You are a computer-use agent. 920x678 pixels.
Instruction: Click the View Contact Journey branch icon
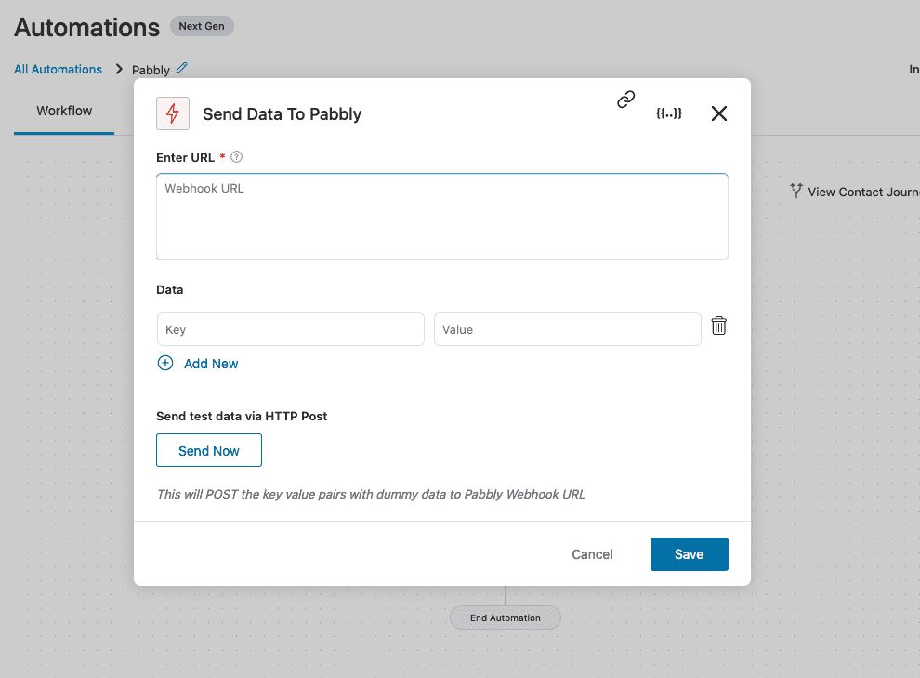pos(795,191)
